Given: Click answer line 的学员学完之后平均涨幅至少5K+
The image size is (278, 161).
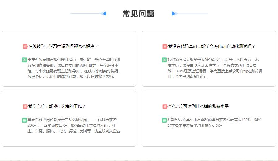Looking at the screenshot, I should click(x=195, y=125).
